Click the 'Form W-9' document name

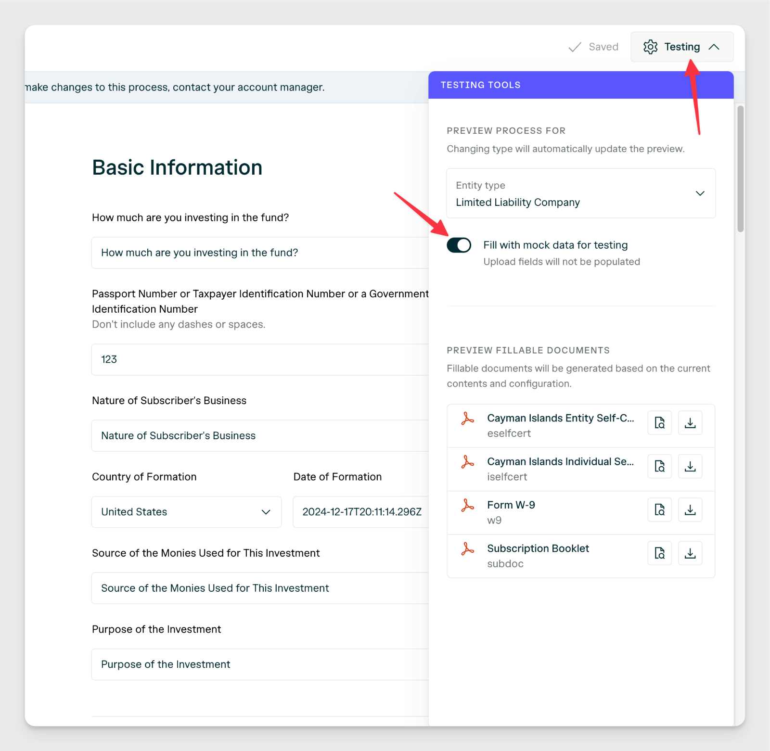click(x=511, y=505)
